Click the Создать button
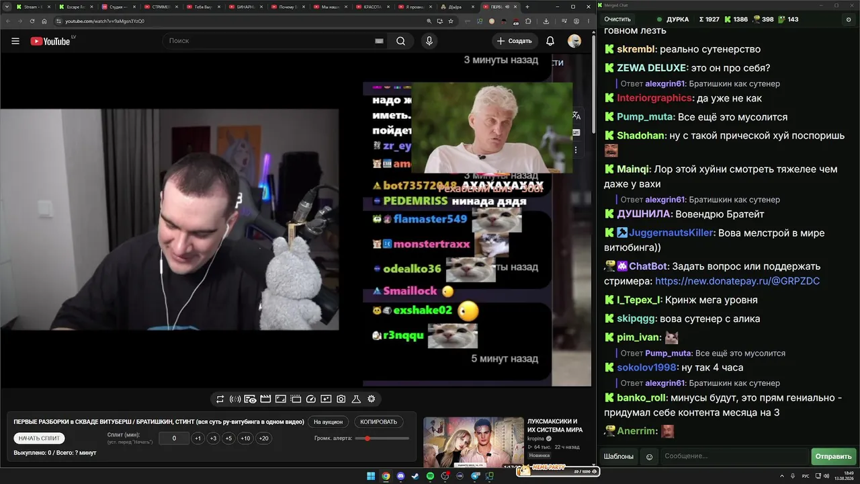This screenshot has width=860, height=484. (515, 41)
